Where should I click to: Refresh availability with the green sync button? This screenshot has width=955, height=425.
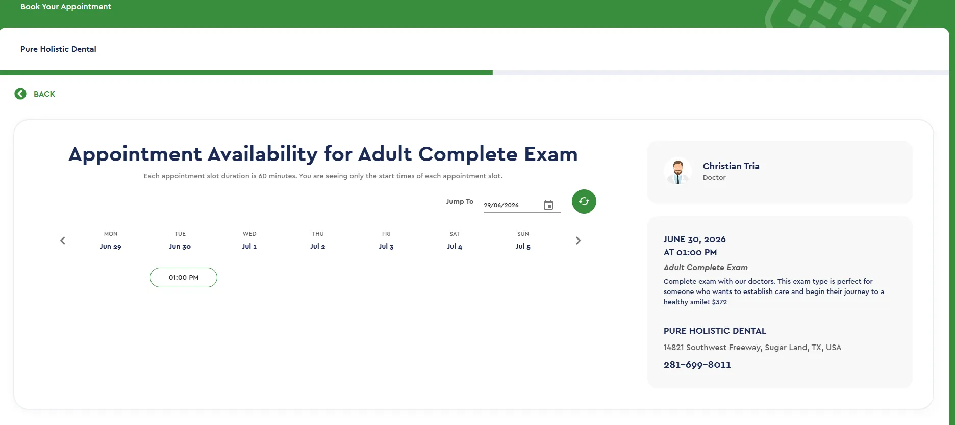(x=584, y=201)
